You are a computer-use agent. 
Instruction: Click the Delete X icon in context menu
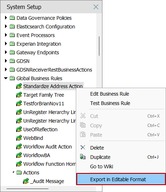[83, 147]
